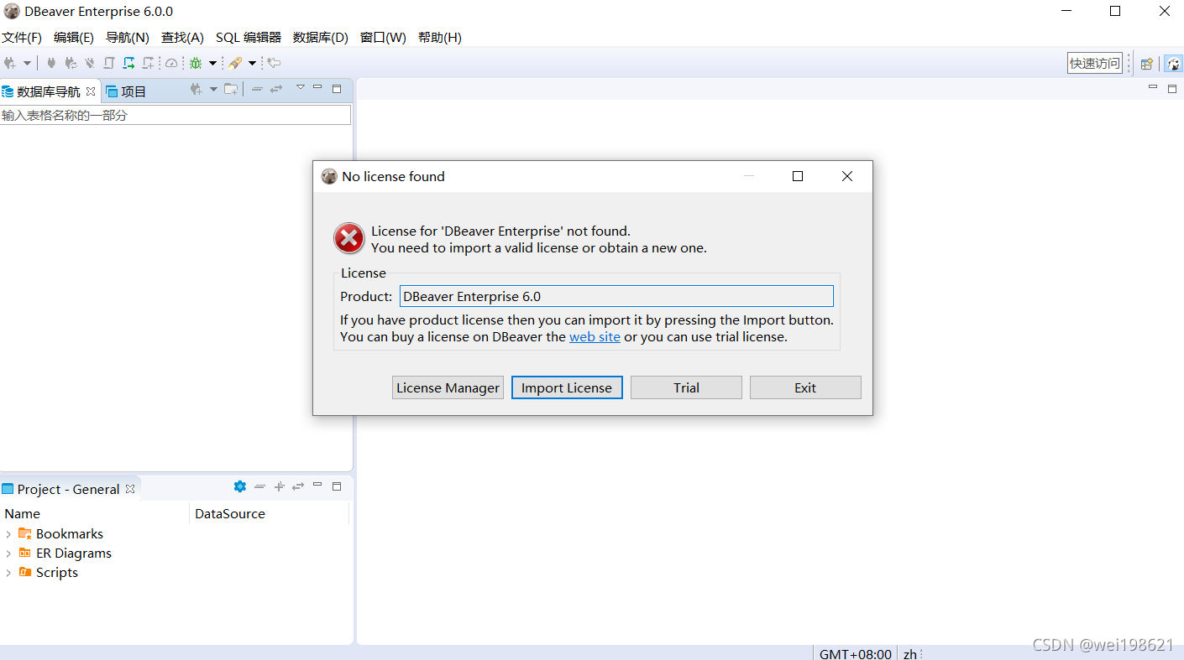Open the 查找(A) menu
This screenshot has height=660, width=1184.
click(x=182, y=38)
